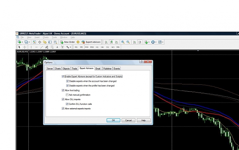Click the New Order button
The height and width of the screenshot is (150, 239).
[x=67, y=42]
